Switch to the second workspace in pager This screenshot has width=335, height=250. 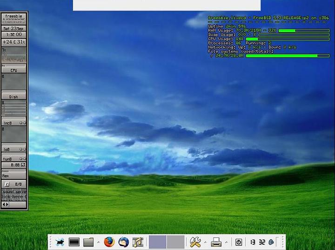pyautogui.click(x=175, y=242)
